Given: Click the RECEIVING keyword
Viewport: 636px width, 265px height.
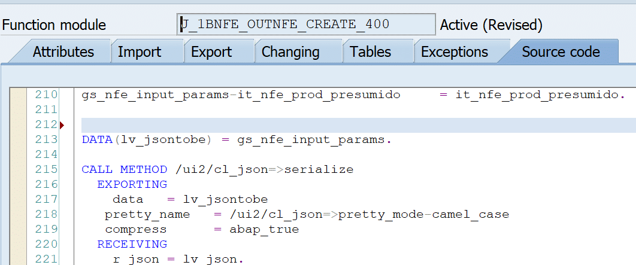Looking at the screenshot, I should 132,244.
